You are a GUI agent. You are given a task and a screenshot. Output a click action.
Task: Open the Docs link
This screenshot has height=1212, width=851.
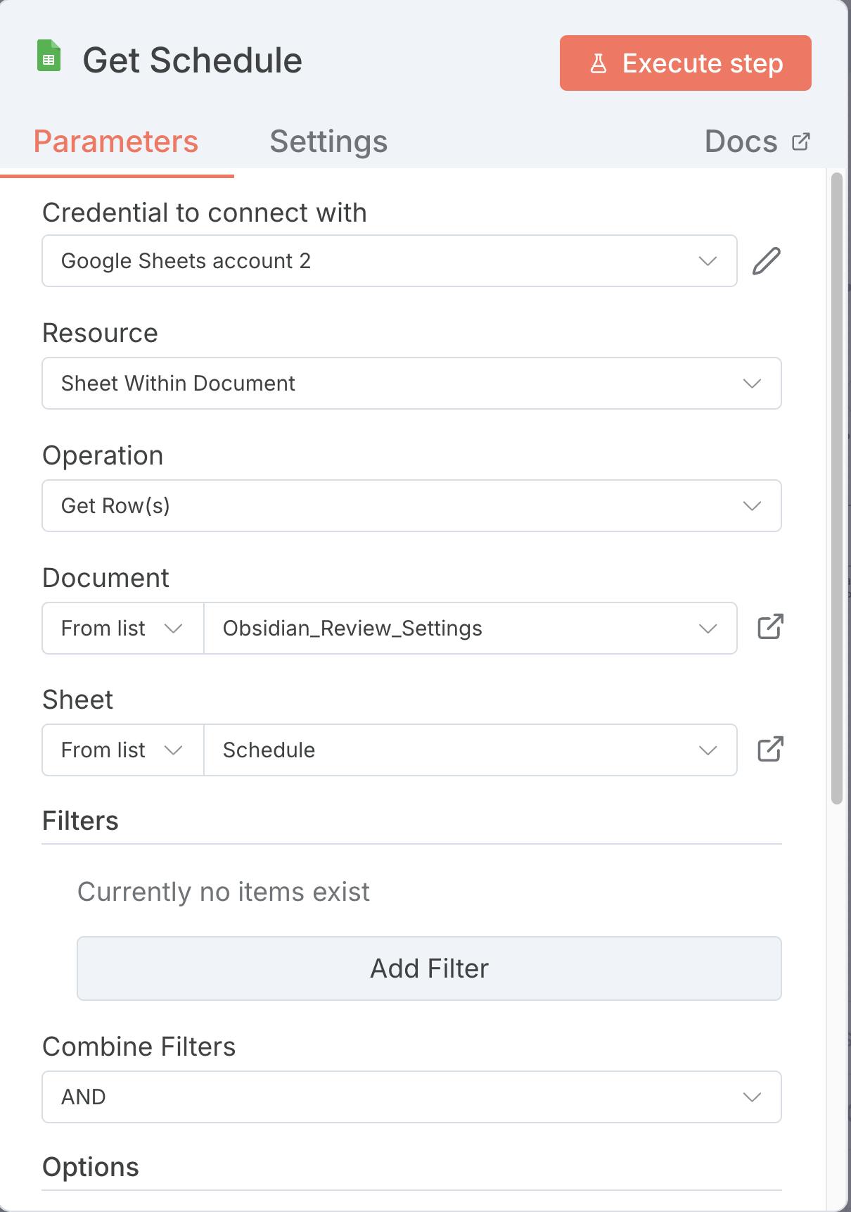pos(741,141)
